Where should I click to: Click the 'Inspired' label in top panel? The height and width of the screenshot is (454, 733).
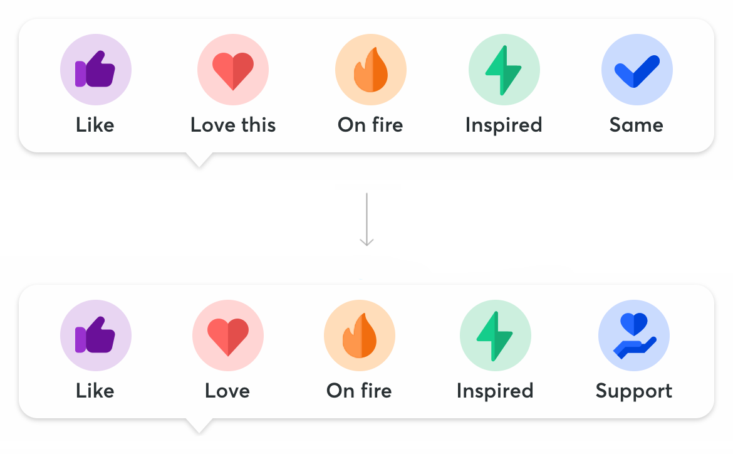pos(504,125)
